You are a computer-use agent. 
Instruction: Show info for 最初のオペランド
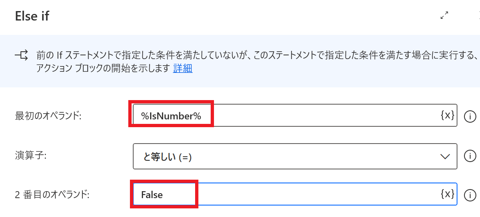(469, 116)
